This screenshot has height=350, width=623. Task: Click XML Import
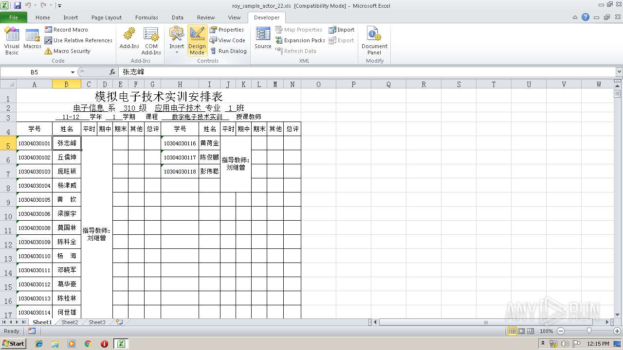pyautogui.click(x=342, y=30)
